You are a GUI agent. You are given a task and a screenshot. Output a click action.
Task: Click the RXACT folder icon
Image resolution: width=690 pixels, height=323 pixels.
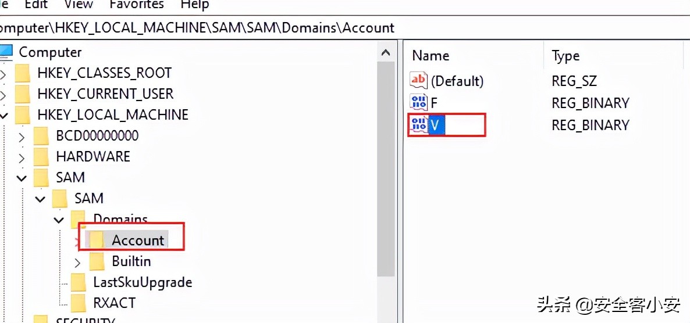pos(79,303)
